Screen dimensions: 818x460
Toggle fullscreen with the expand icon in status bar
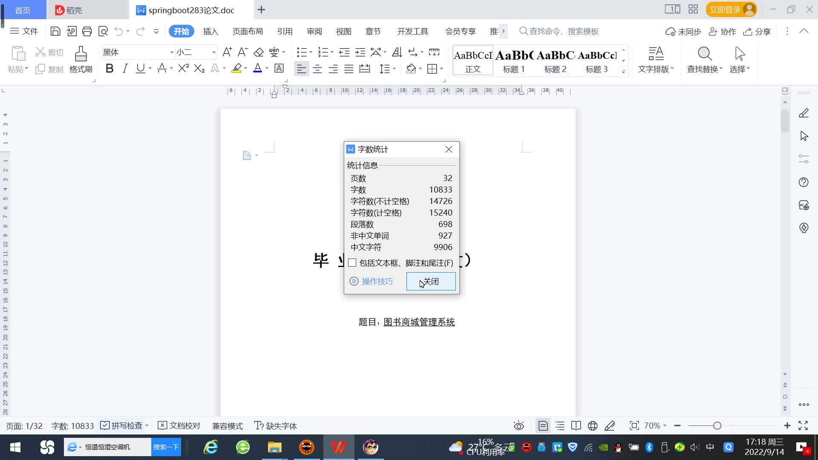(803, 425)
